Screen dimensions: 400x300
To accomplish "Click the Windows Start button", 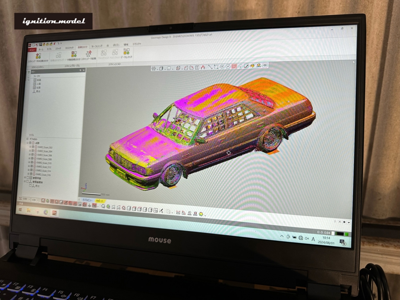I will [20, 209].
